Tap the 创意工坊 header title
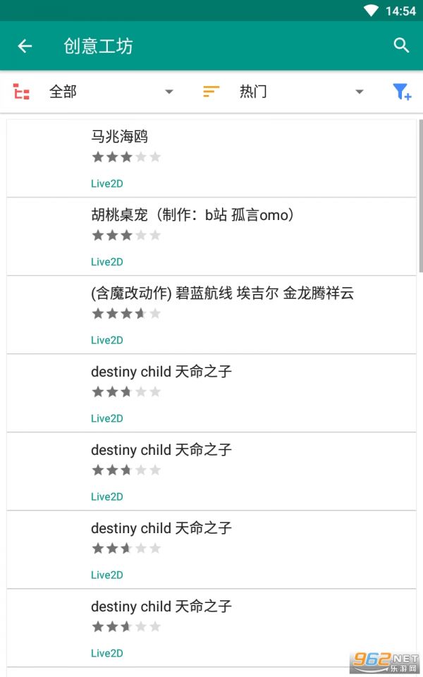 pyautogui.click(x=99, y=46)
